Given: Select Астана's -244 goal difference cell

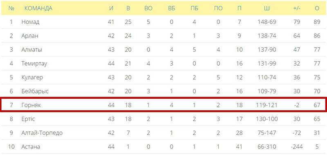Looking at the screenshot, I should [x=297, y=147].
